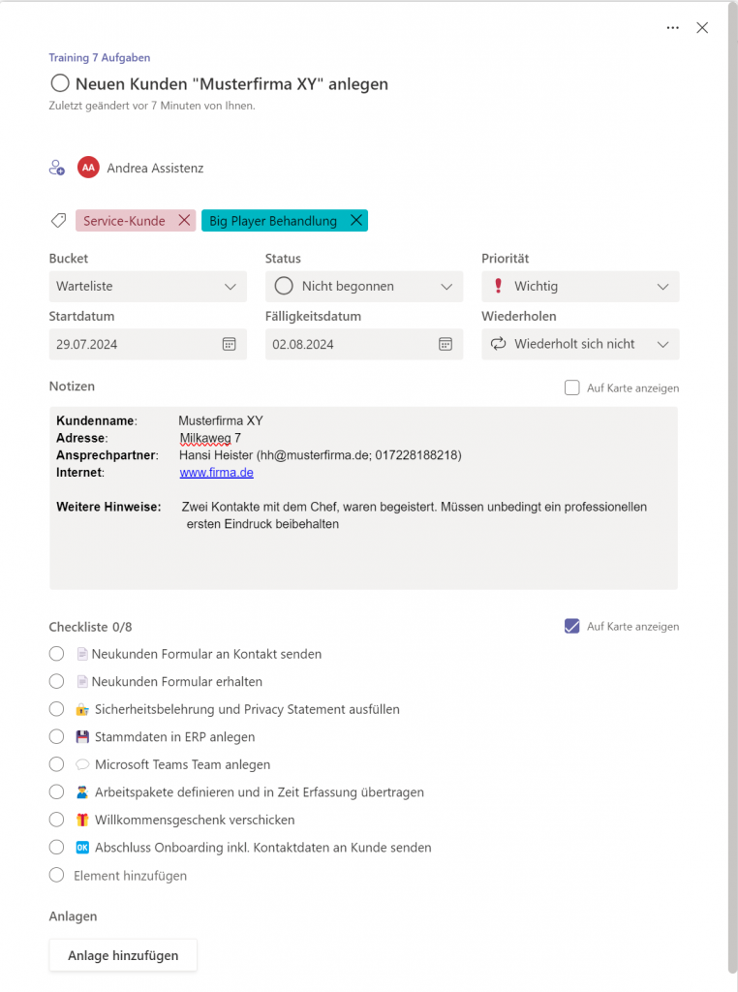The image size is (738, 992).
Task: Click Element hinzufügen to add checklist entry
Action: tap(131, 875)
